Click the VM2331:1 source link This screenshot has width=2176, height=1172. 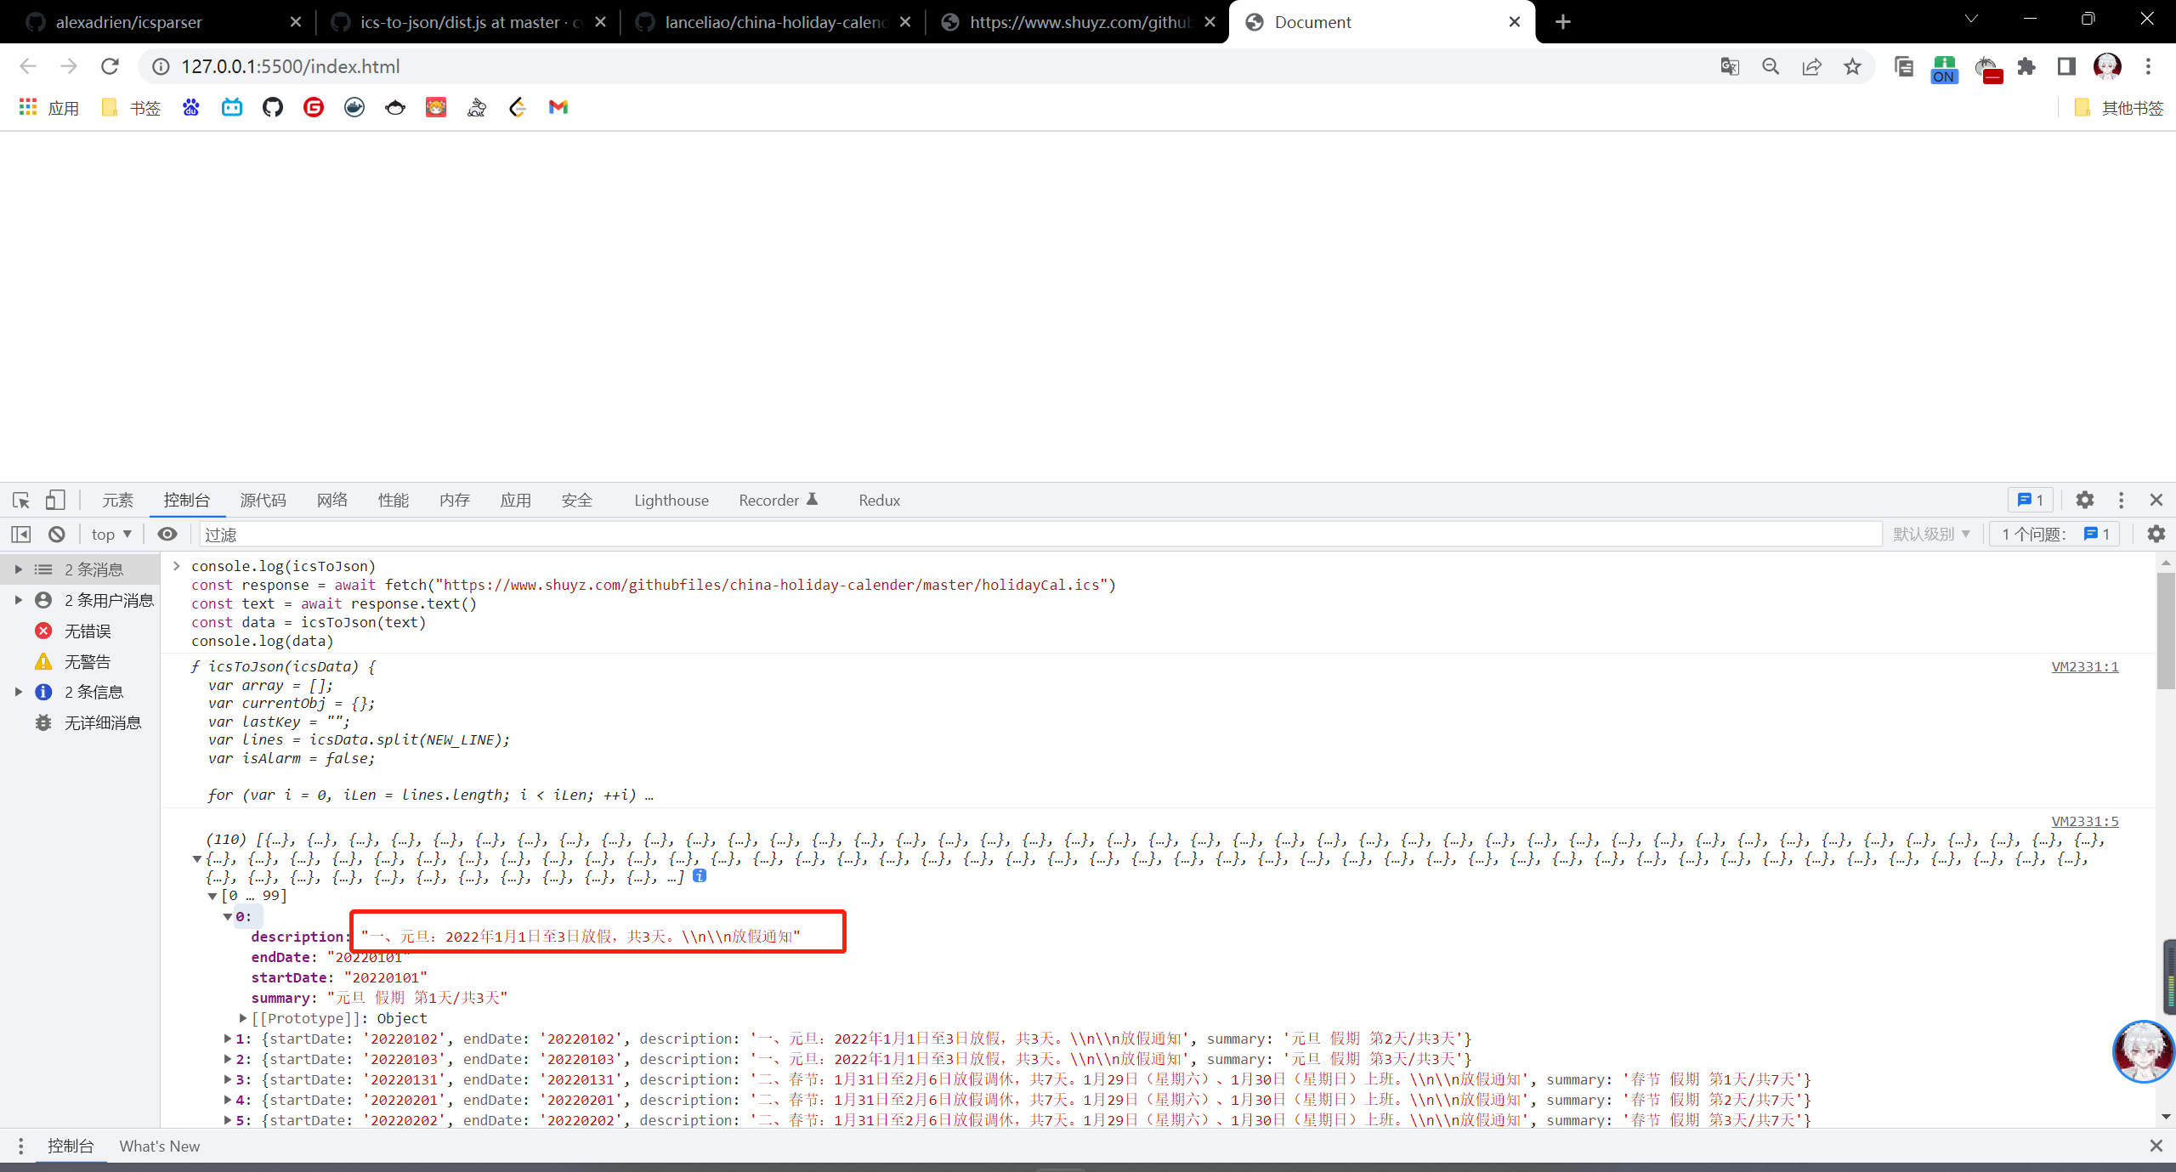[x=2084, y=666]
